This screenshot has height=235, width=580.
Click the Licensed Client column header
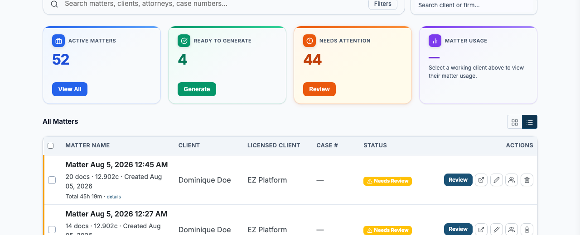[274, 146]
